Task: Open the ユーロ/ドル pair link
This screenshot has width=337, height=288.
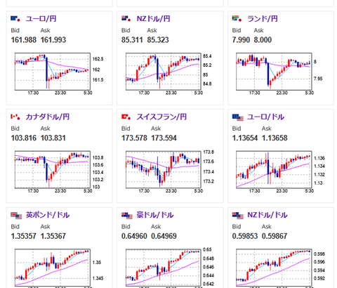Action: point(265,117)
